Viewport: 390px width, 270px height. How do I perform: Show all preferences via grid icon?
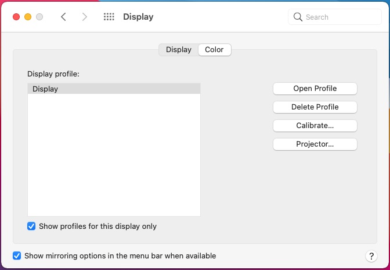click(x=109, y=17)
